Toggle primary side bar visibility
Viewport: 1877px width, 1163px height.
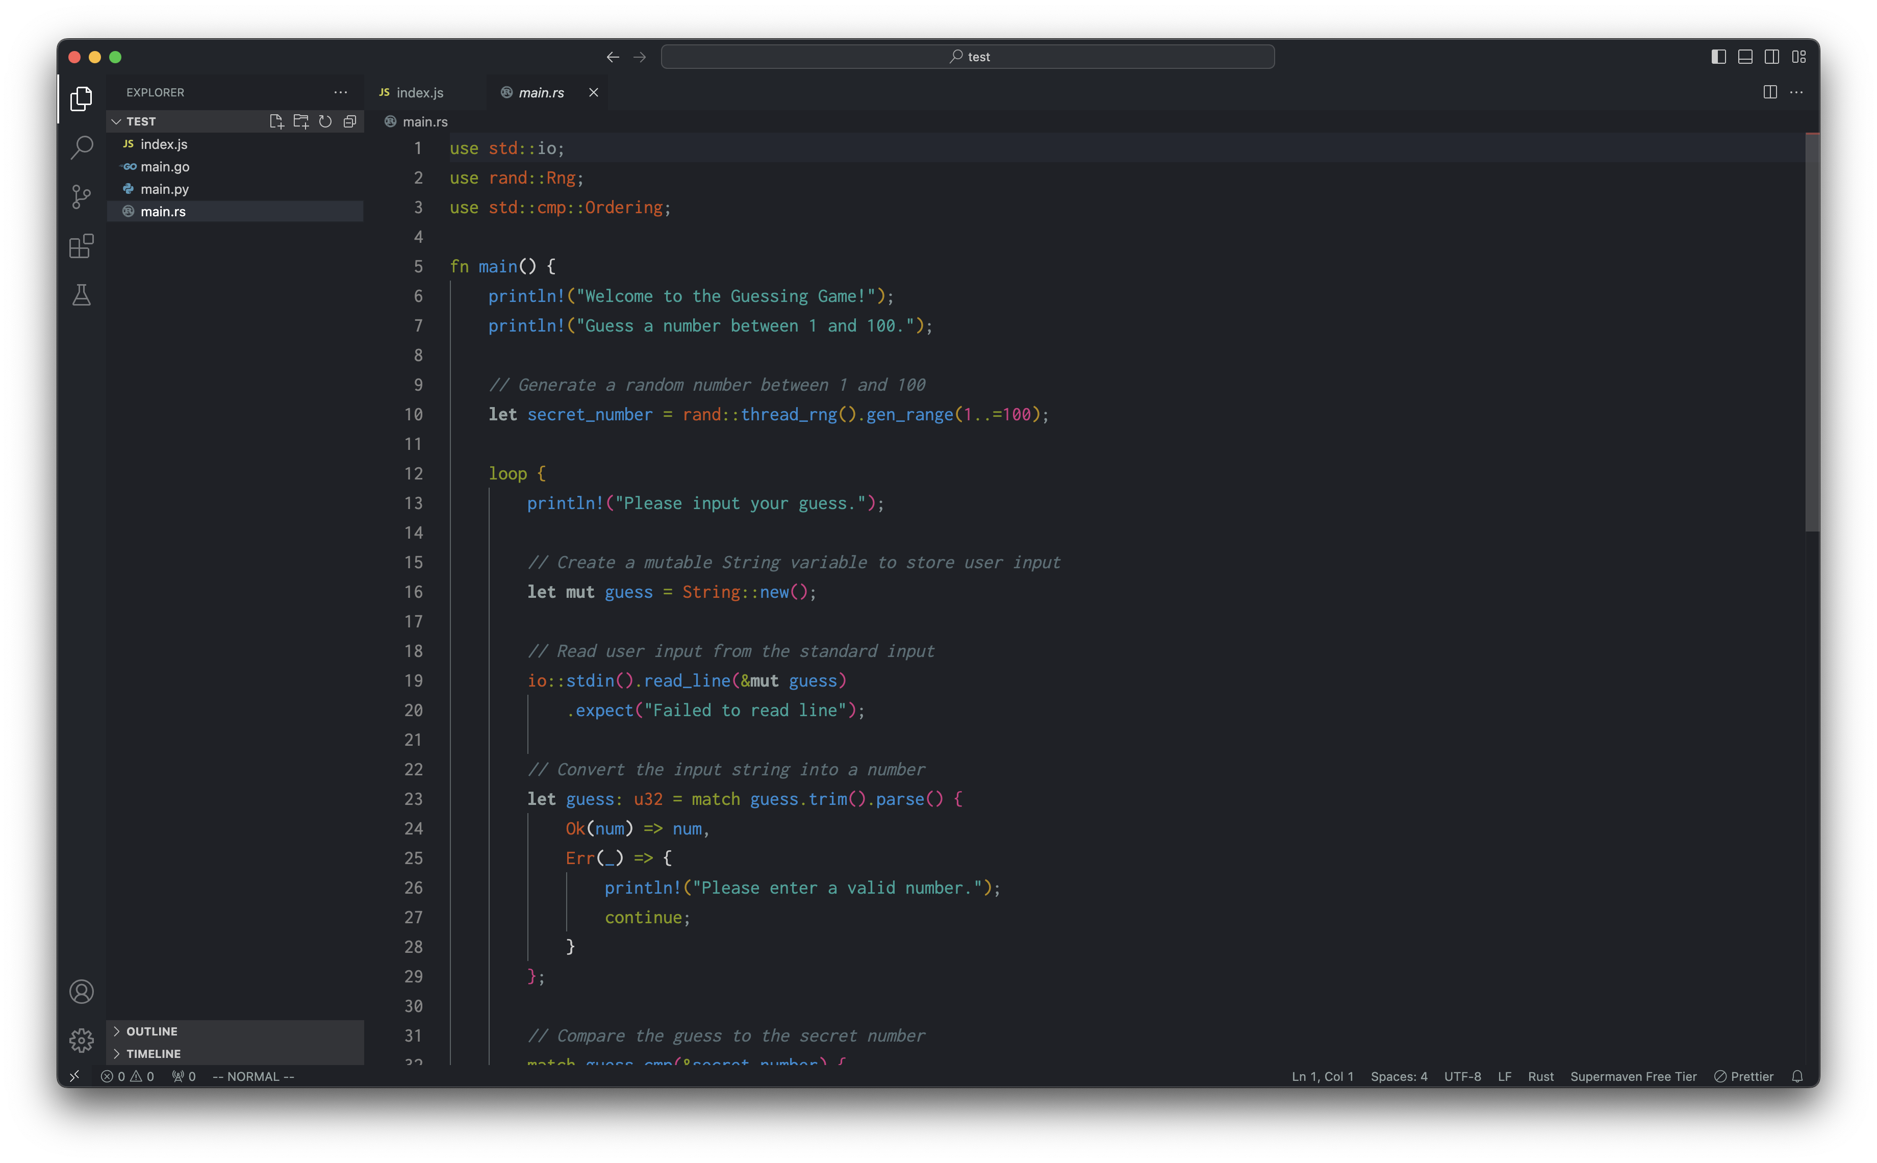pyautogui.click(x=1718, y=57)
